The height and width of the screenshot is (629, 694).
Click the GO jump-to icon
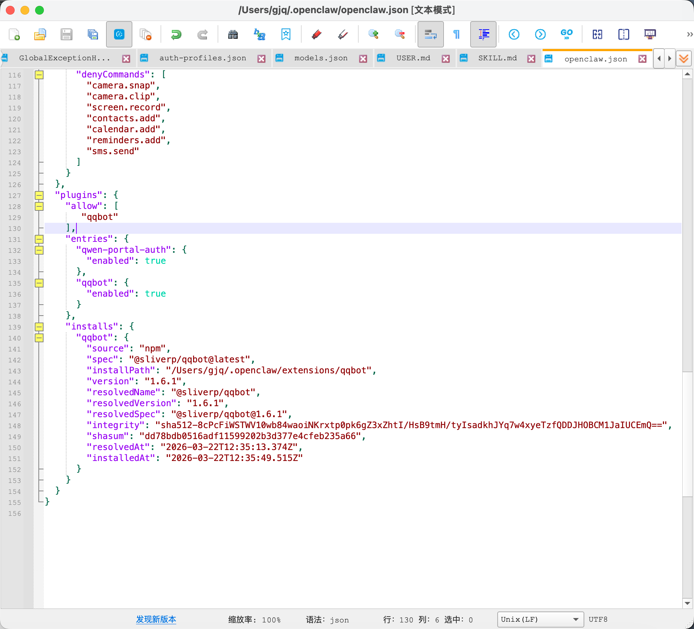click(566, 34)
